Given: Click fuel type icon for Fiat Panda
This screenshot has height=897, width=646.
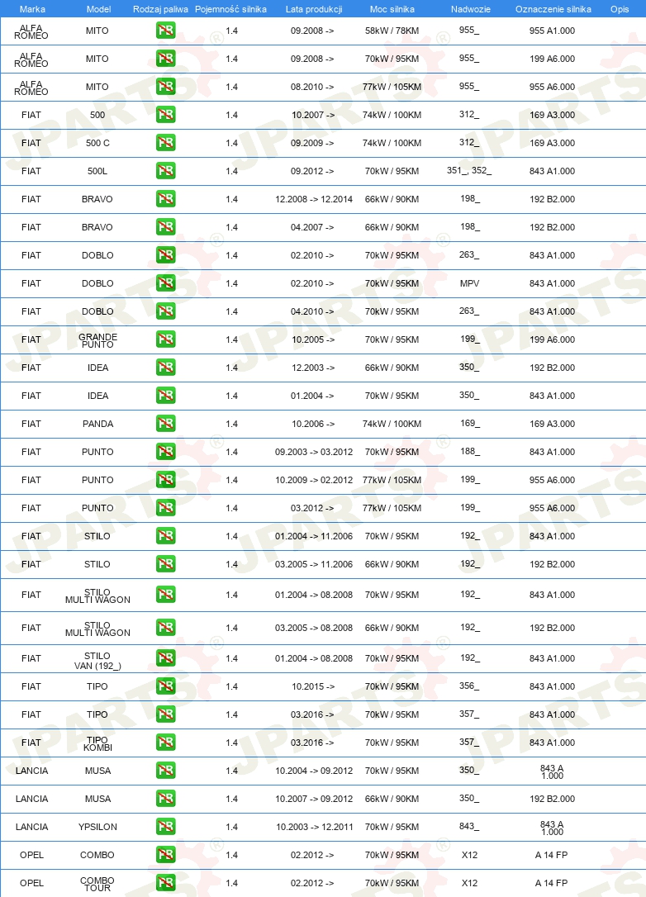Looking at the screenshot, I should [x=166, y=424].
